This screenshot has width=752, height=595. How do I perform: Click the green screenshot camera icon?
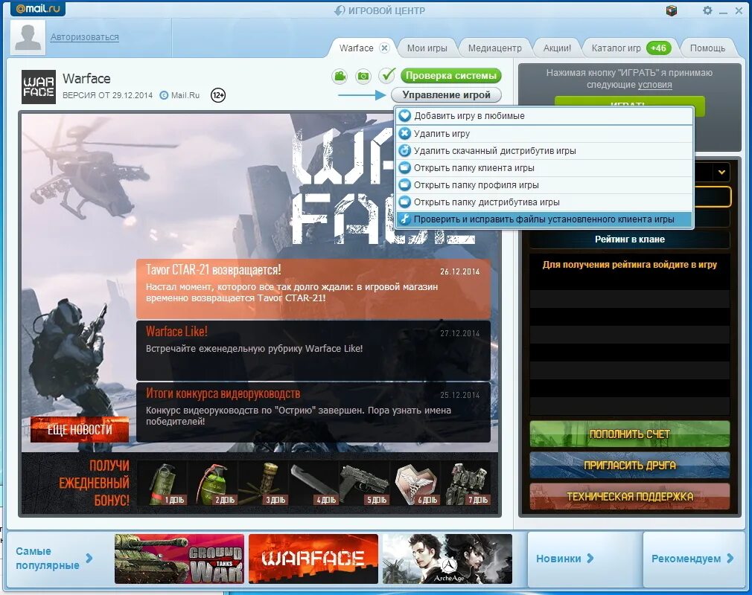(x=363, y=76)
